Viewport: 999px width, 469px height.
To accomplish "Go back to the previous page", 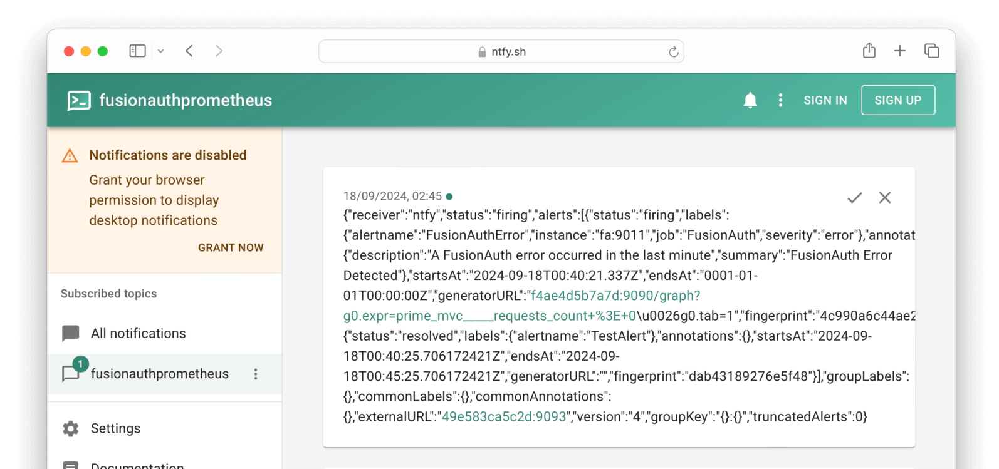I will click(x=189, y=51).
